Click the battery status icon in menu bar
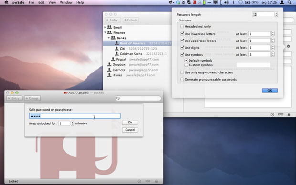The height and width of the screenshot is (185, 296). click(247, 2)
